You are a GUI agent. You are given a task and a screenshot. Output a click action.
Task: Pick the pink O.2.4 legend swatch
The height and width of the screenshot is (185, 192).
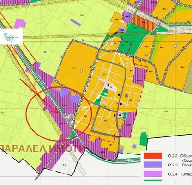(153, 174)
